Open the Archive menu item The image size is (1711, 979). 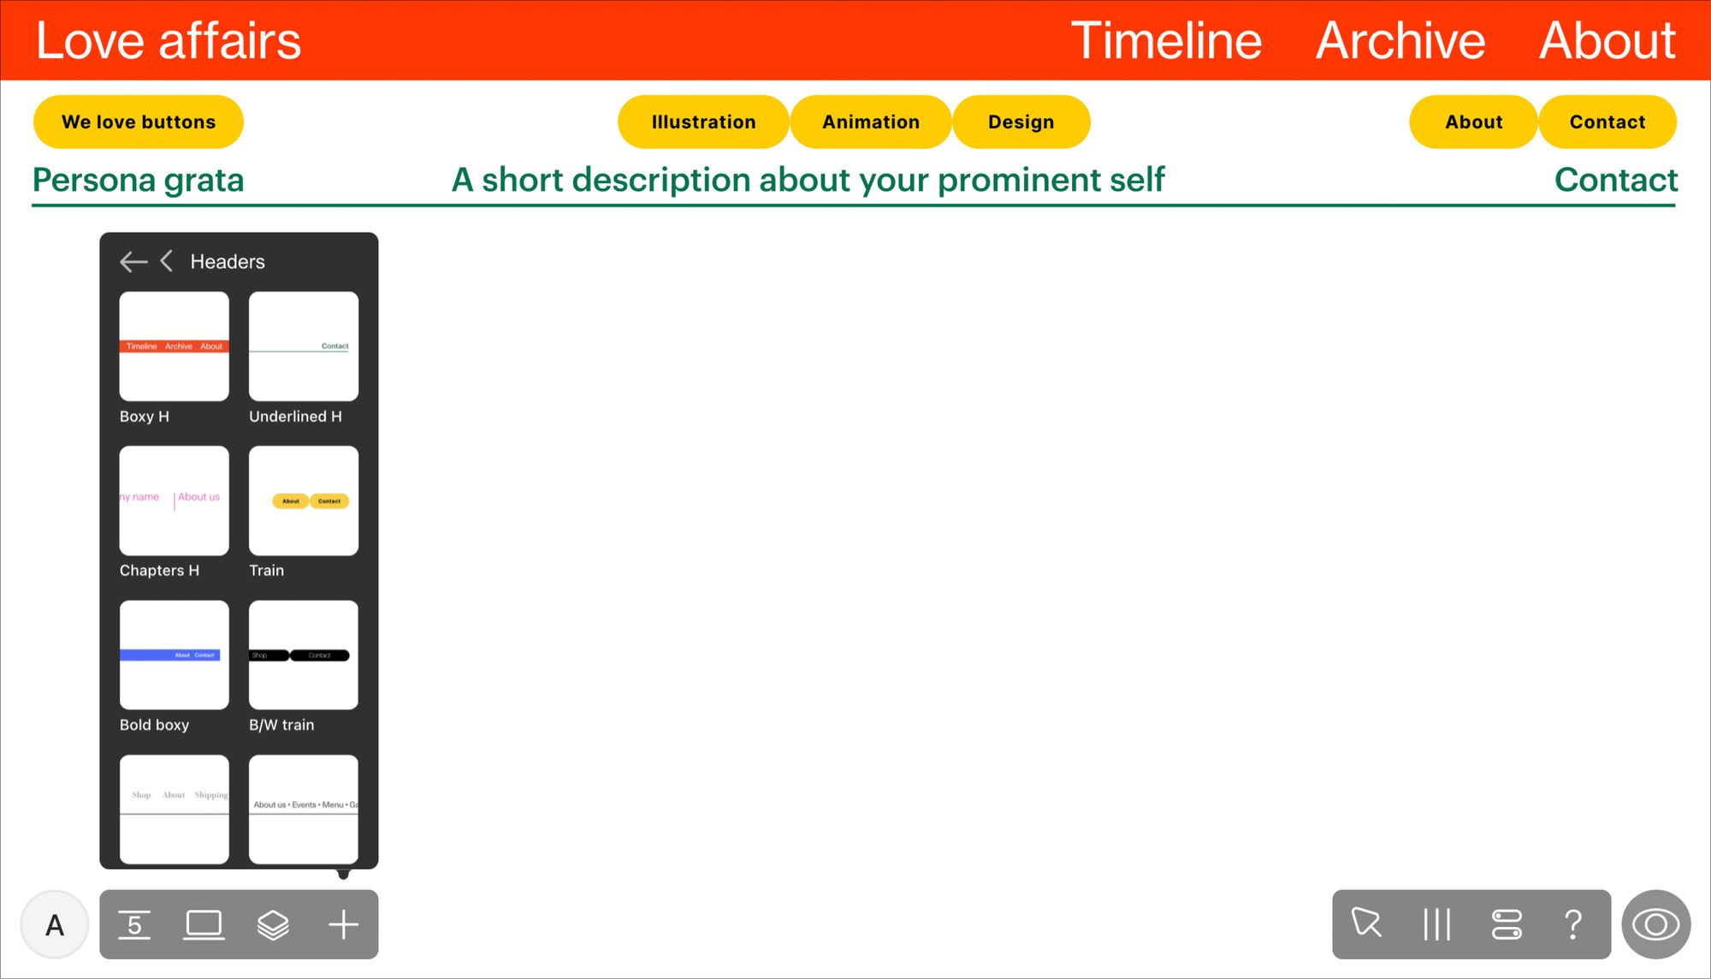1400,40
